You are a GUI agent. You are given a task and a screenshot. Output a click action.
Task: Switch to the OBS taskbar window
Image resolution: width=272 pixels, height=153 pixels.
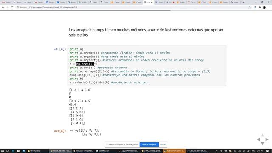tap(197, 151)
